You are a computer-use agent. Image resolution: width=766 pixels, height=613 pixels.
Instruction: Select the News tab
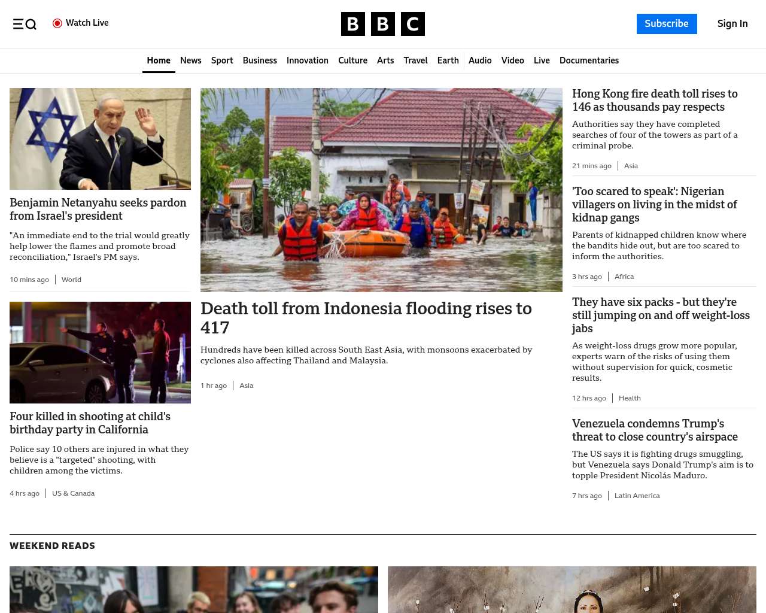pyautogui.click(x=190, y=60)
